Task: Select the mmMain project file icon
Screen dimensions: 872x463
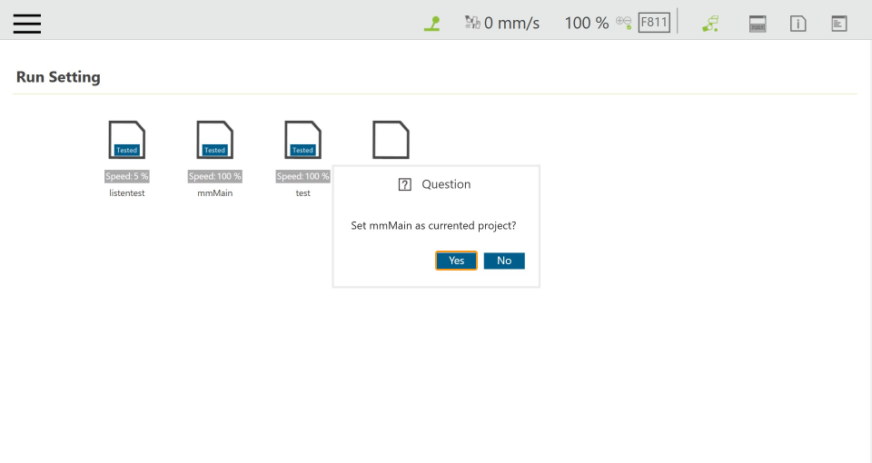Action: pos(214,140)
